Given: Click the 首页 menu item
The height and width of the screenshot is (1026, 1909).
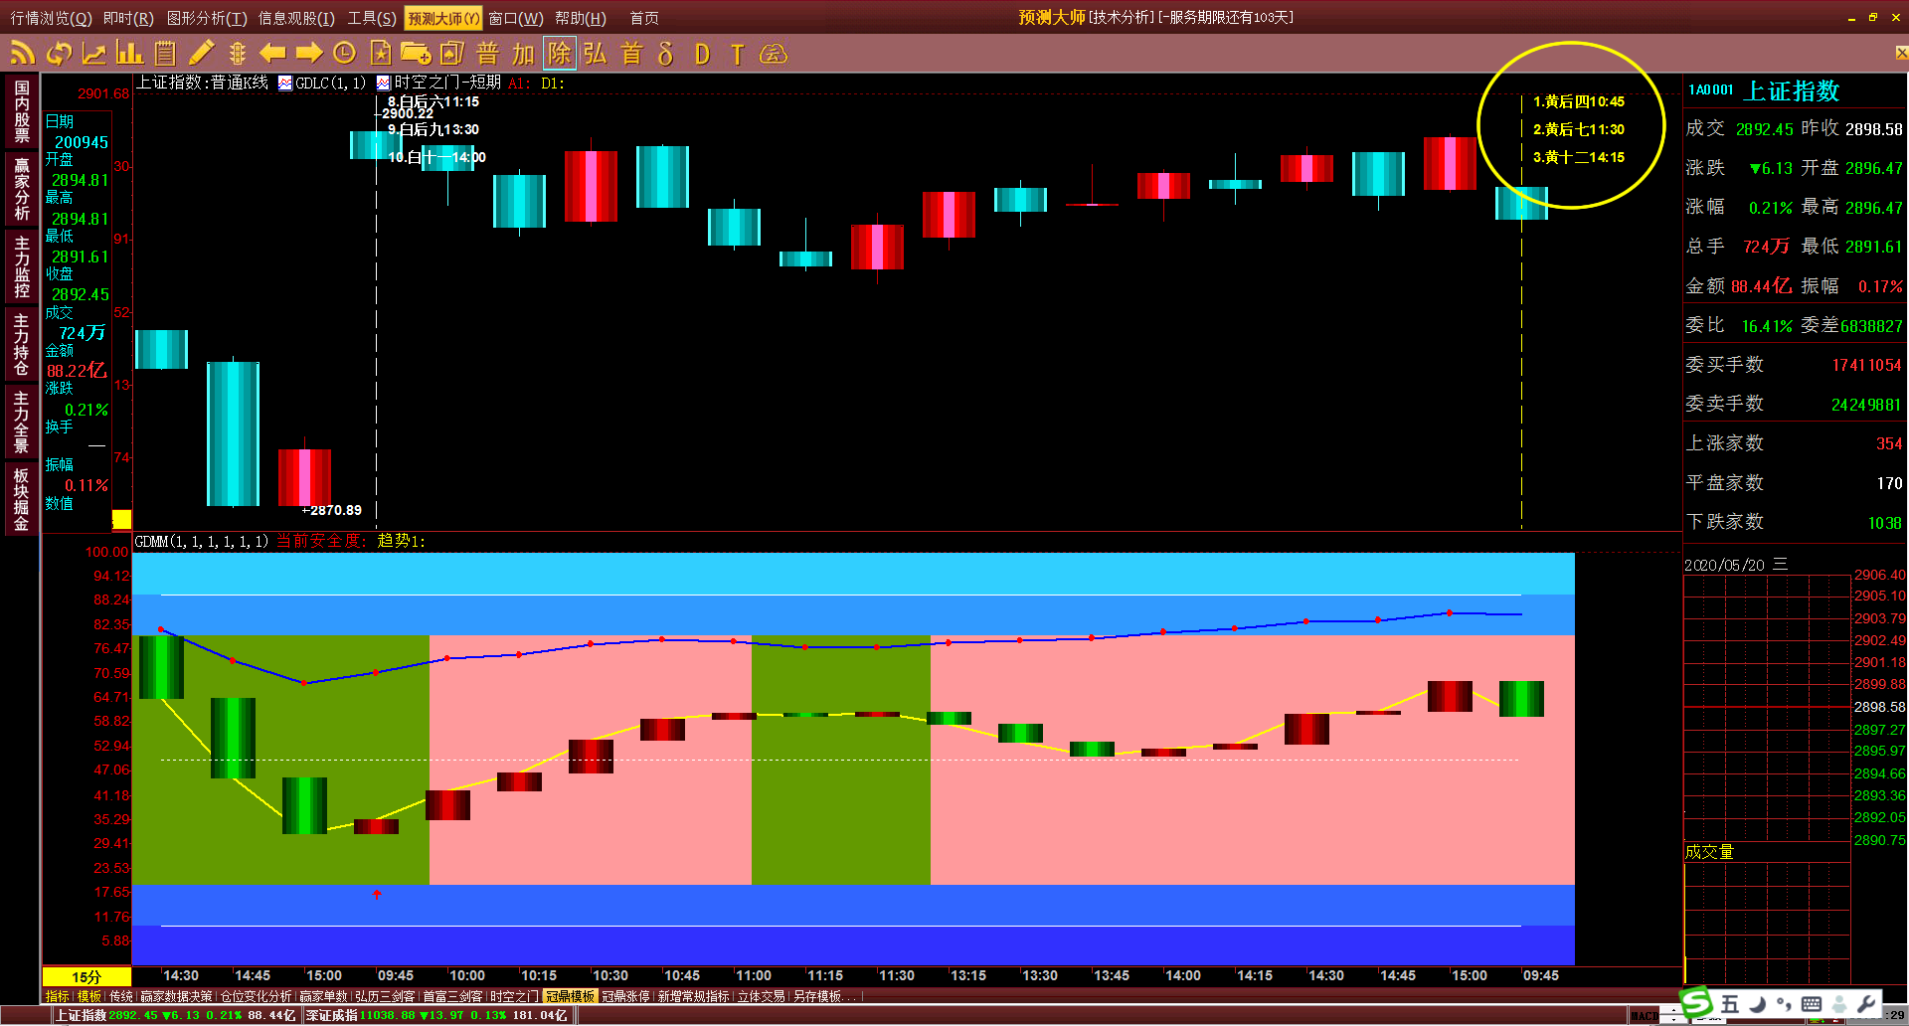Looking at the screenshot, I should (644, 18).
